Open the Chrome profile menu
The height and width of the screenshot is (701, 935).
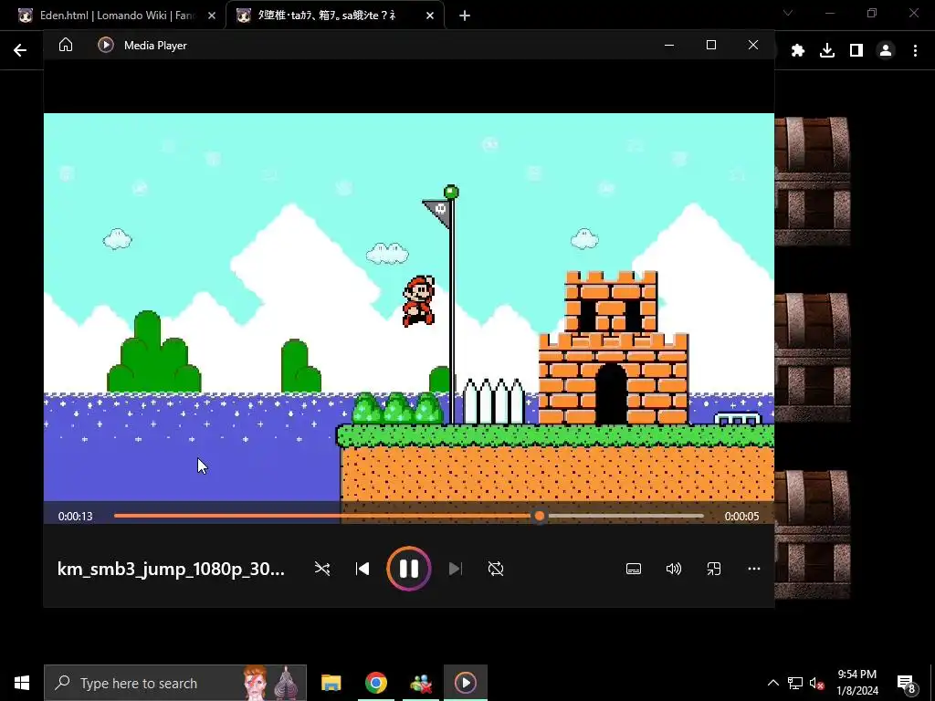[x=886, y=50]
